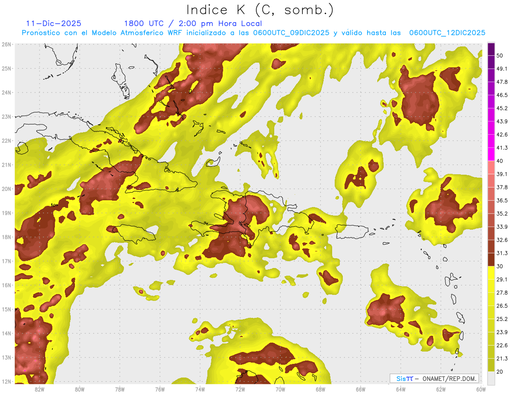The height and width of the screenshot is (395, 511).
Task: Click the color bar label "32.6"
Action: 502,240
